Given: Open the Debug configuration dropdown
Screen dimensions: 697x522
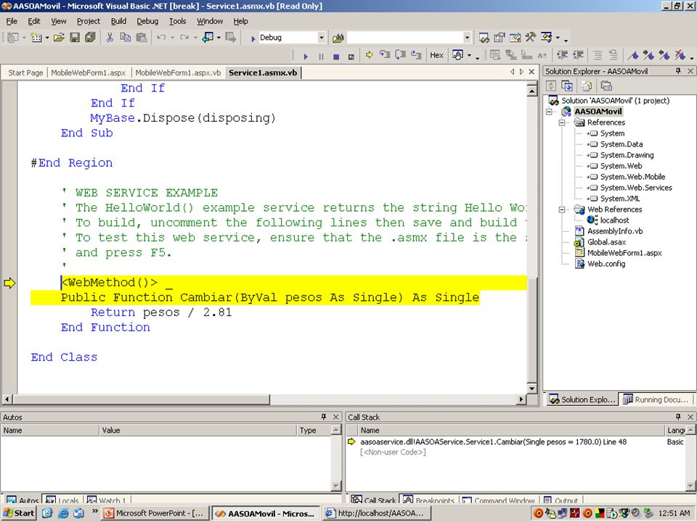Looking at the screenshot, I should pos(321,38).
